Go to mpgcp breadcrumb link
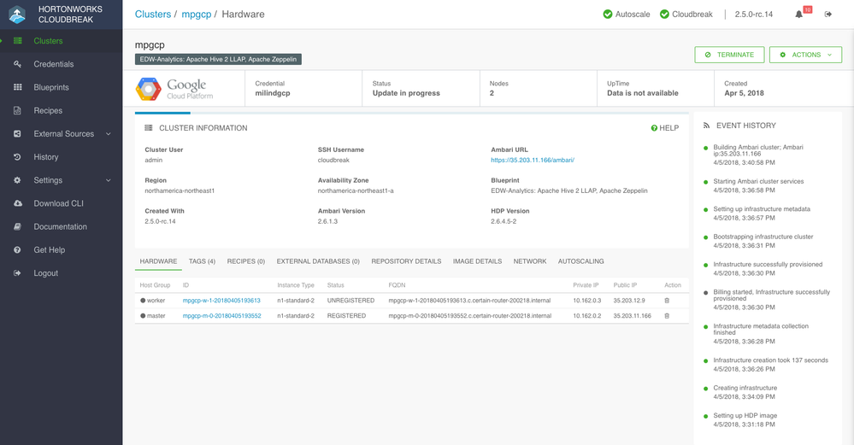The height and width of the screenshot is (445, 854). [196, 15]
